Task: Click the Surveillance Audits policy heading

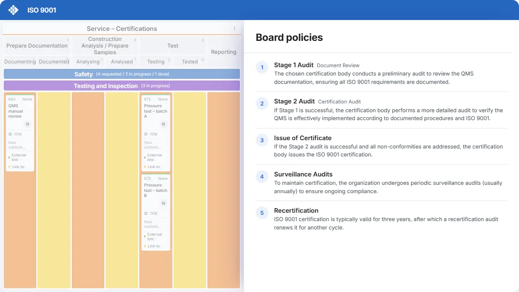Action: 303,174
